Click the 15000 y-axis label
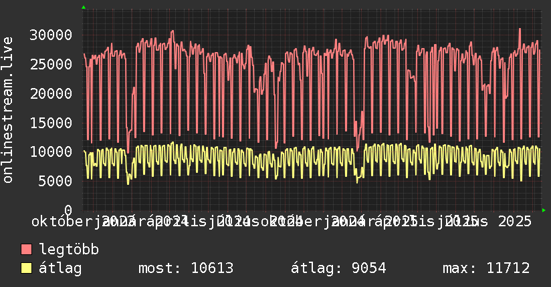The width and height of the screenshot is (551, 287). 51,123
